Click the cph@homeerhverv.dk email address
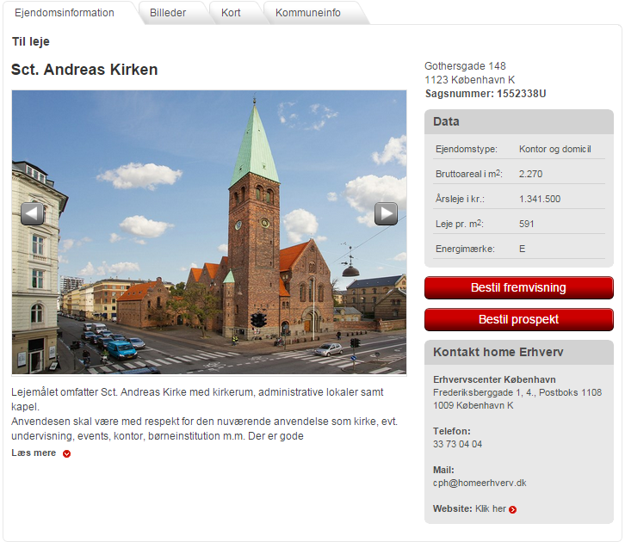 tap(480, 483)
